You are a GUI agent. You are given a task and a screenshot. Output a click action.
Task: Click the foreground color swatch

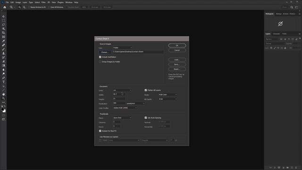pyautogui.click(x=2, y=109)
